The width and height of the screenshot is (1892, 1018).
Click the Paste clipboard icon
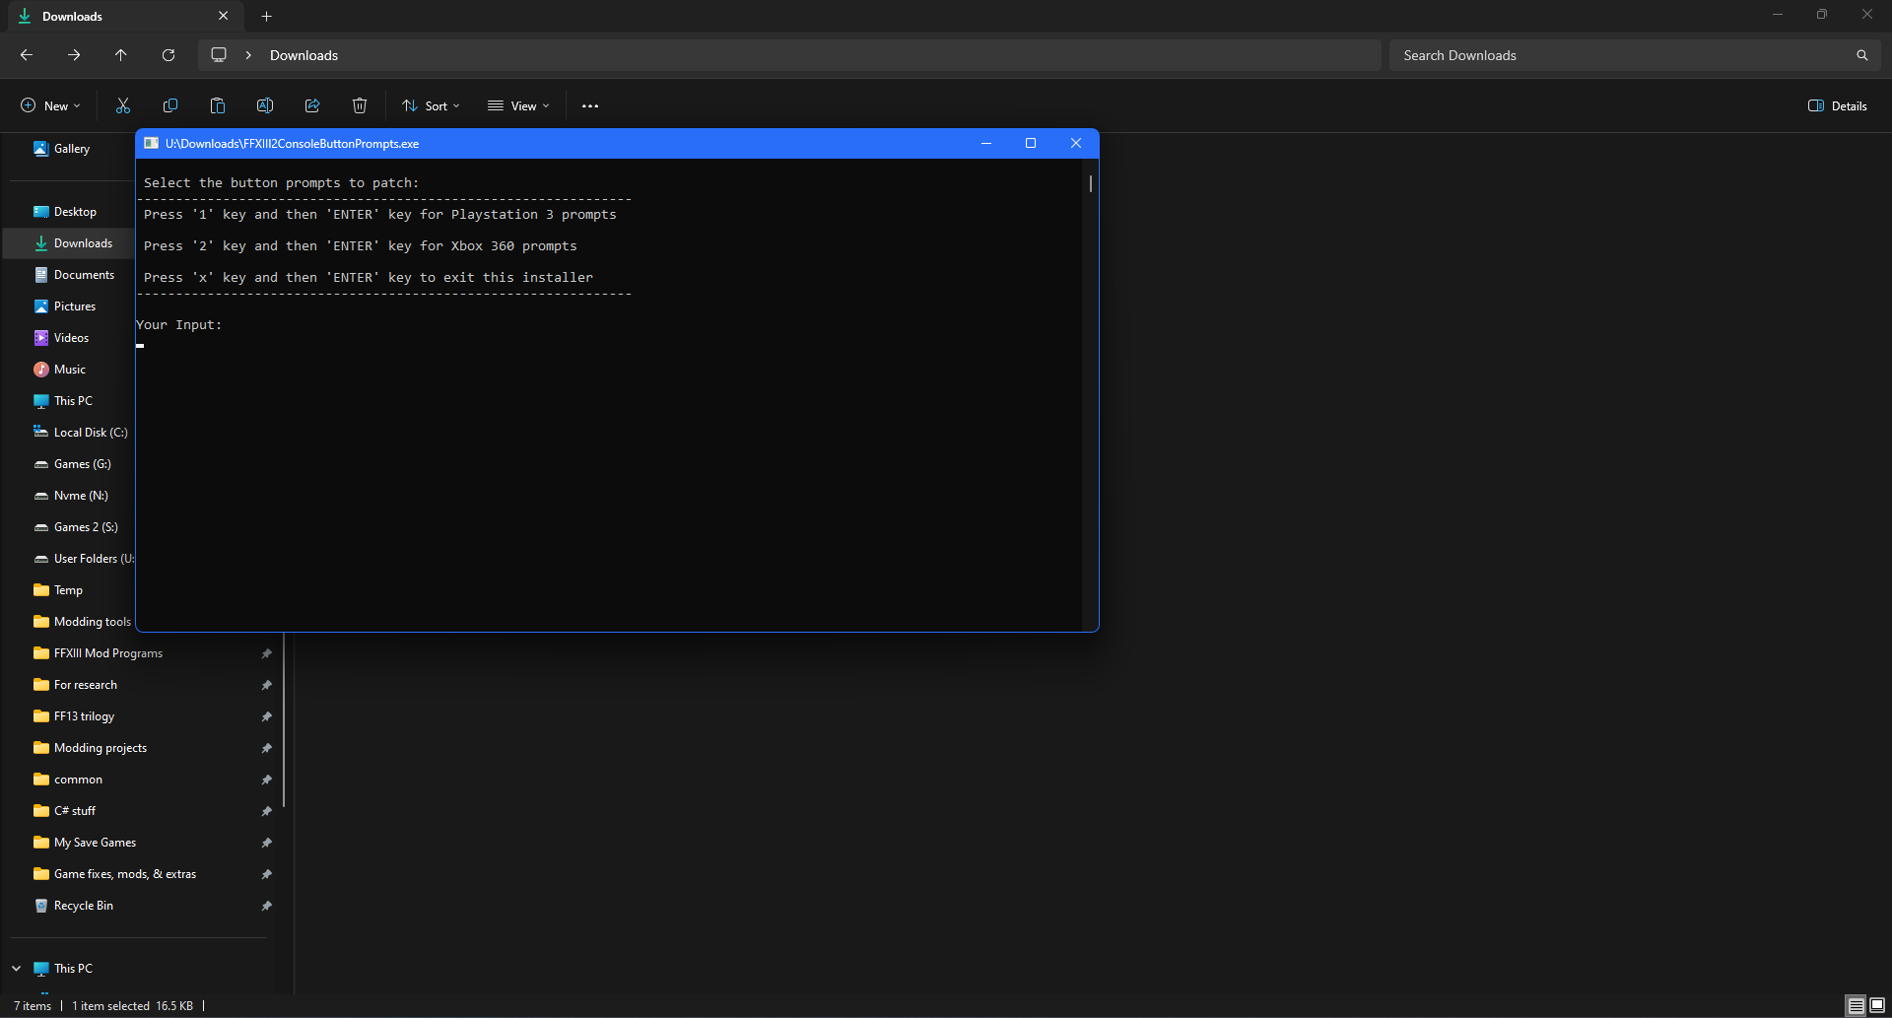(218, 105)
